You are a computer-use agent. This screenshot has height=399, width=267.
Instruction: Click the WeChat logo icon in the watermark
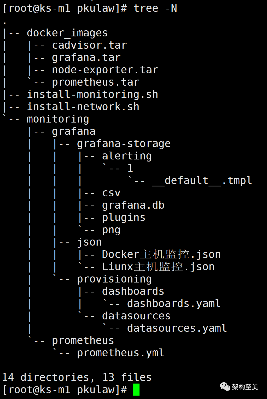(x=225, y=387)
